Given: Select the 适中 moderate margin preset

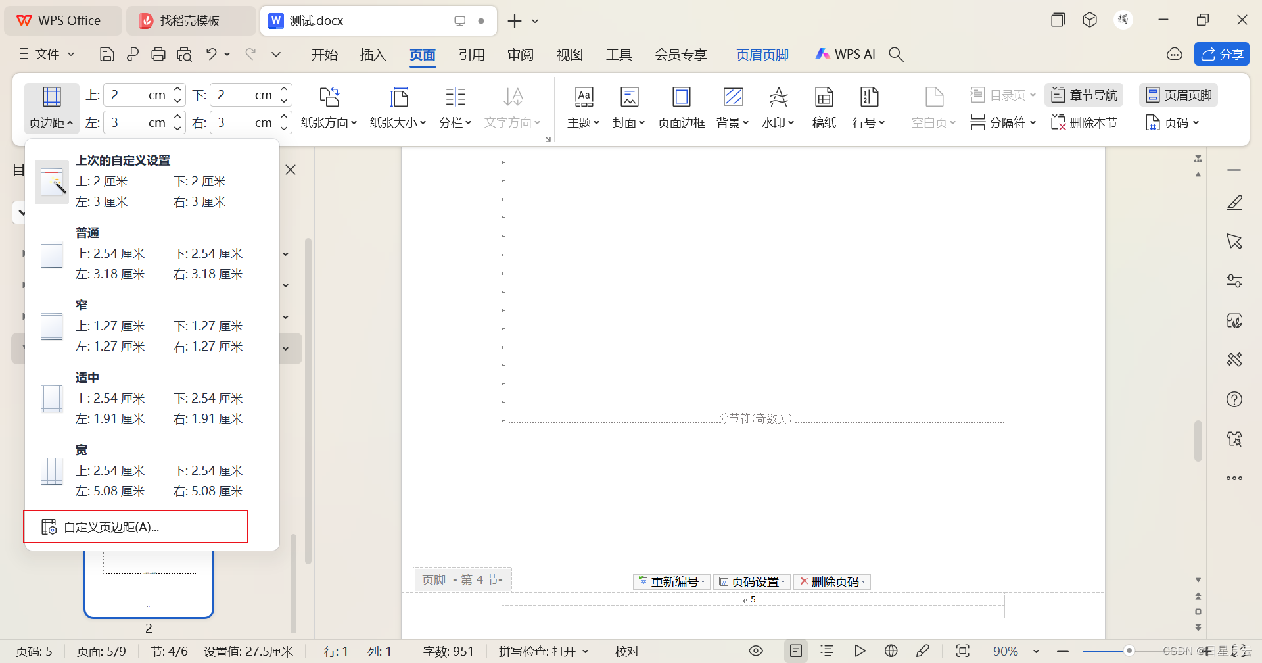Looking at the screenshot, I should (151, 399).
